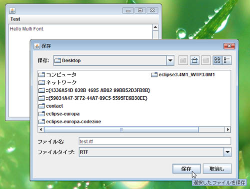Click the 保存 save button
The width and height of the screenshot is (250, 189).
[186, 169]
